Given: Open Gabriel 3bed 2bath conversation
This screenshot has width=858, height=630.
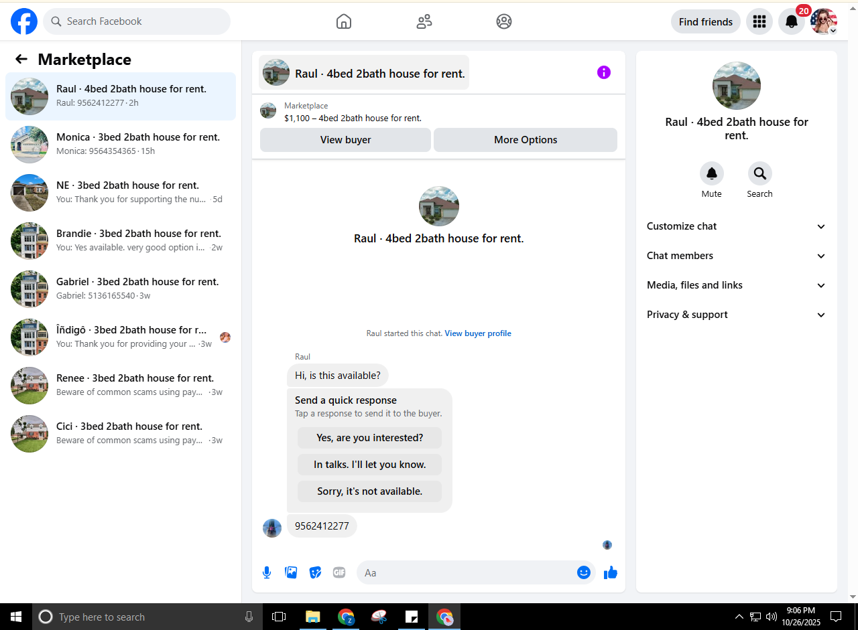Looking at the screenshot, I should pyautogui.click(x=121, y=289).
